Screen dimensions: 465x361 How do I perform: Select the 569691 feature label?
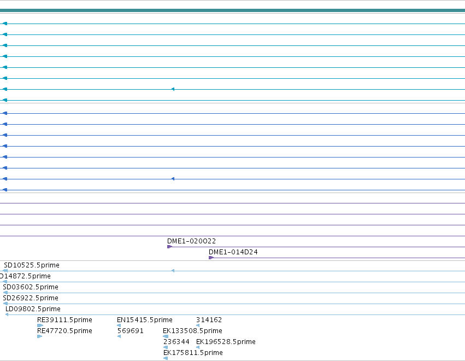(x=131, y=331)
